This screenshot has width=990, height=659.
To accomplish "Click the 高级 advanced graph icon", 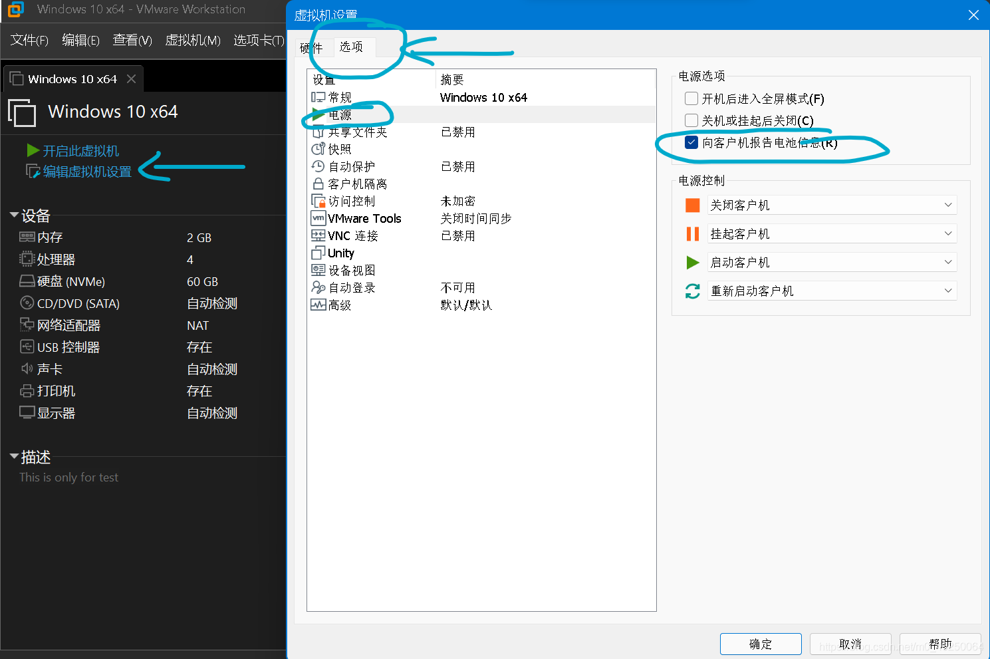I will [x=318, y=305].
